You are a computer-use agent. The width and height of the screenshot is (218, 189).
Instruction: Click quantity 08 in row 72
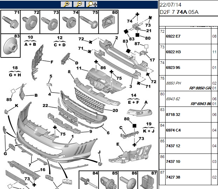(x=214, y=36)
